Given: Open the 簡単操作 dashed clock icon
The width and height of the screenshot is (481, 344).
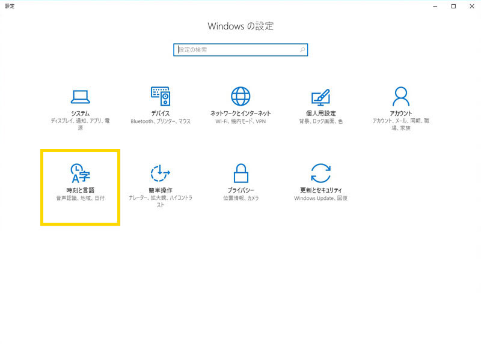Looking at the screenshot, I should 161,174.
